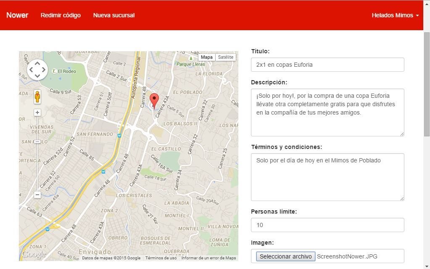This screenshot has height=269, width=430.
Task: Click the SAN FERNANDO map label
Action: (95, 134)
